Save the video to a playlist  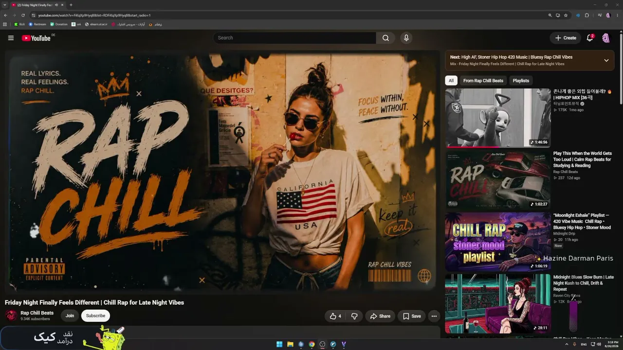tap(412, 316)
